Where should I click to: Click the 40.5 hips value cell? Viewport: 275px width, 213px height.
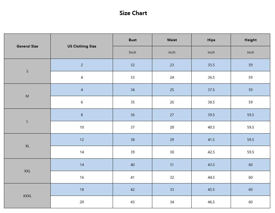pos(211,127)
